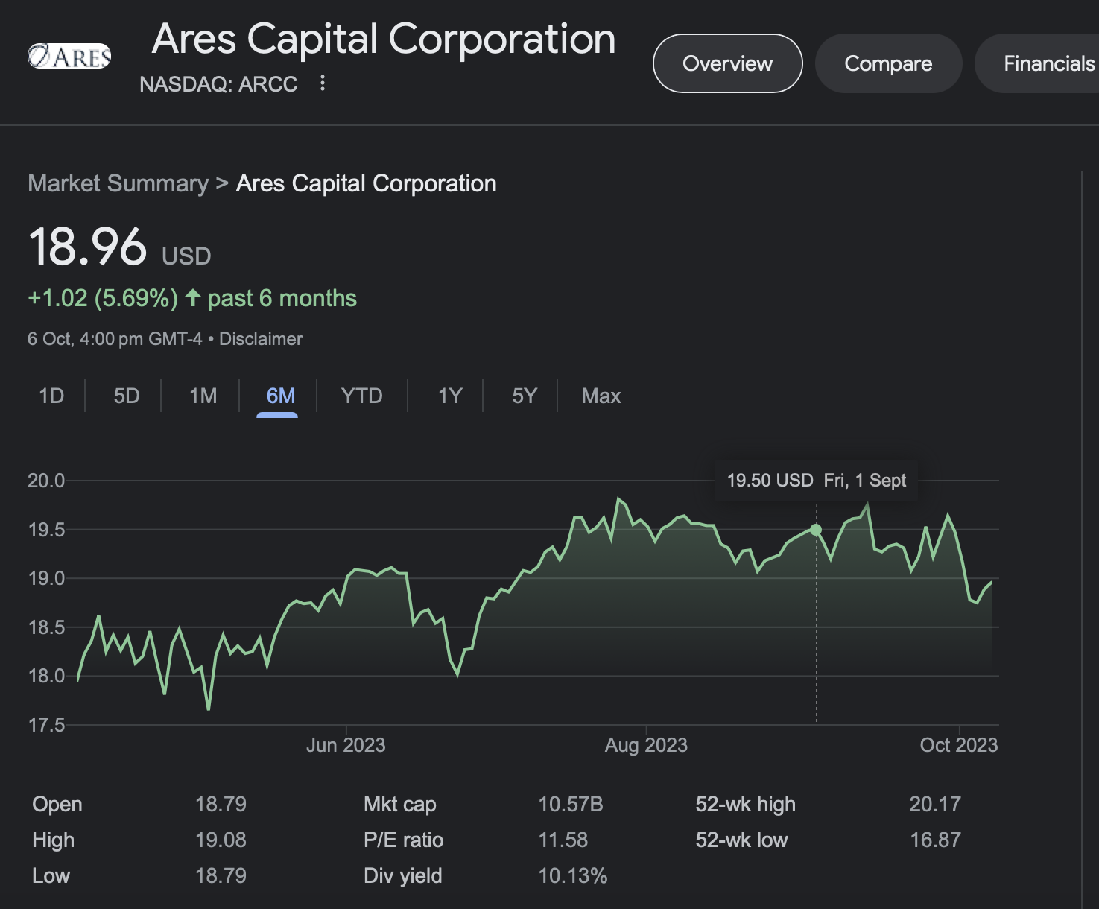
Task: Select the 6M time range
Action: (x=280, y=396)
